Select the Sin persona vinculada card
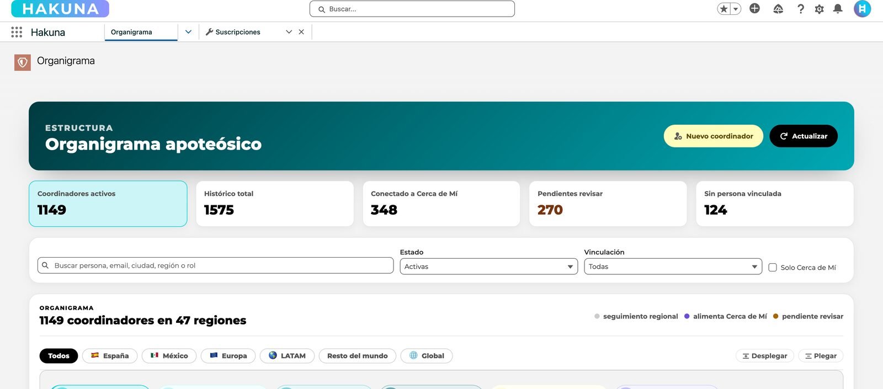 (x=775, y=204)
